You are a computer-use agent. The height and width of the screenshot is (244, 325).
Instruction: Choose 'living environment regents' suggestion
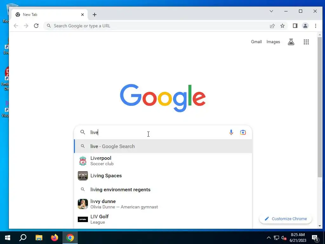[x=163, y=189]
